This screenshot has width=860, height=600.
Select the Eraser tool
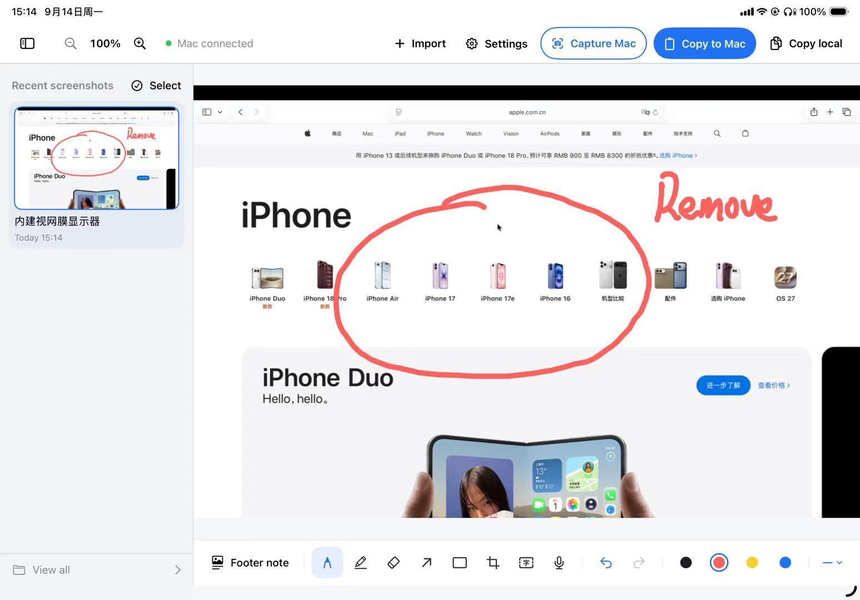tap(393, 563)
